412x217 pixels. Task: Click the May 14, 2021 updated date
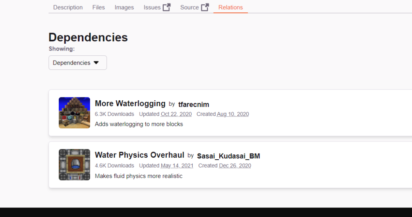177,166
